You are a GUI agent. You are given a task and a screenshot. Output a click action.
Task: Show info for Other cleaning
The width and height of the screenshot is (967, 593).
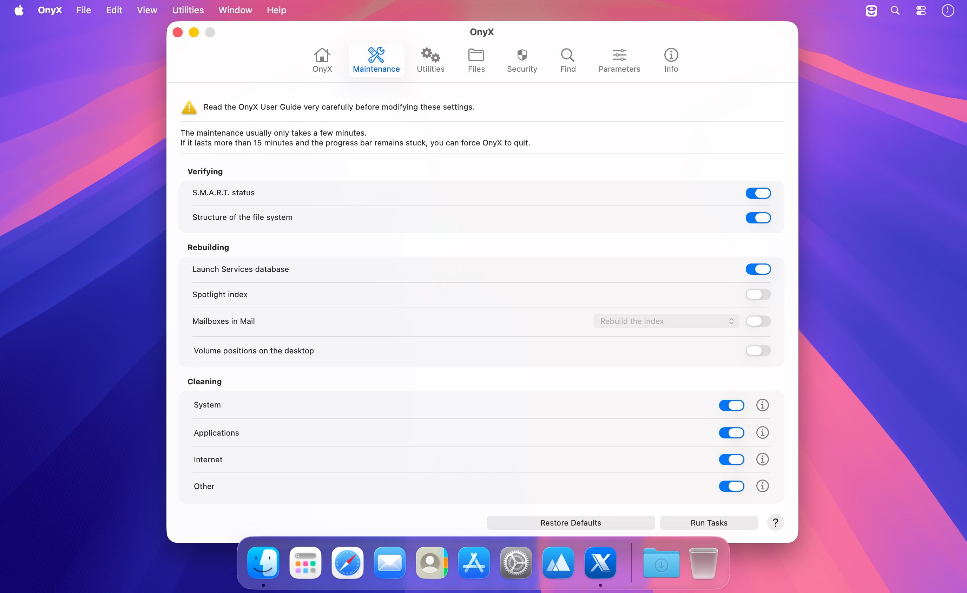point(762,486)
